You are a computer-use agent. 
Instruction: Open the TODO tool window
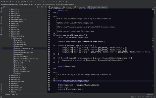click(x=16, y=94)
